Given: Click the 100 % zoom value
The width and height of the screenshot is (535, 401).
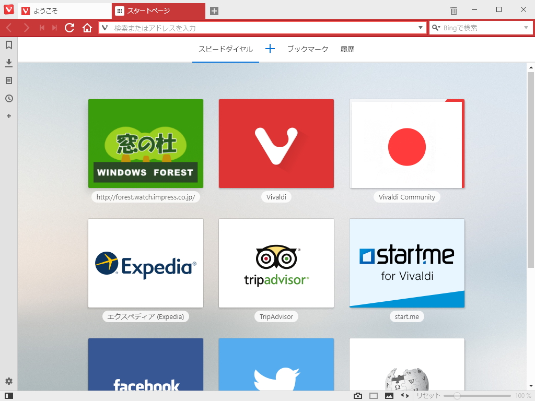Looking at the screenshot, I should click(x=522, y=396).
